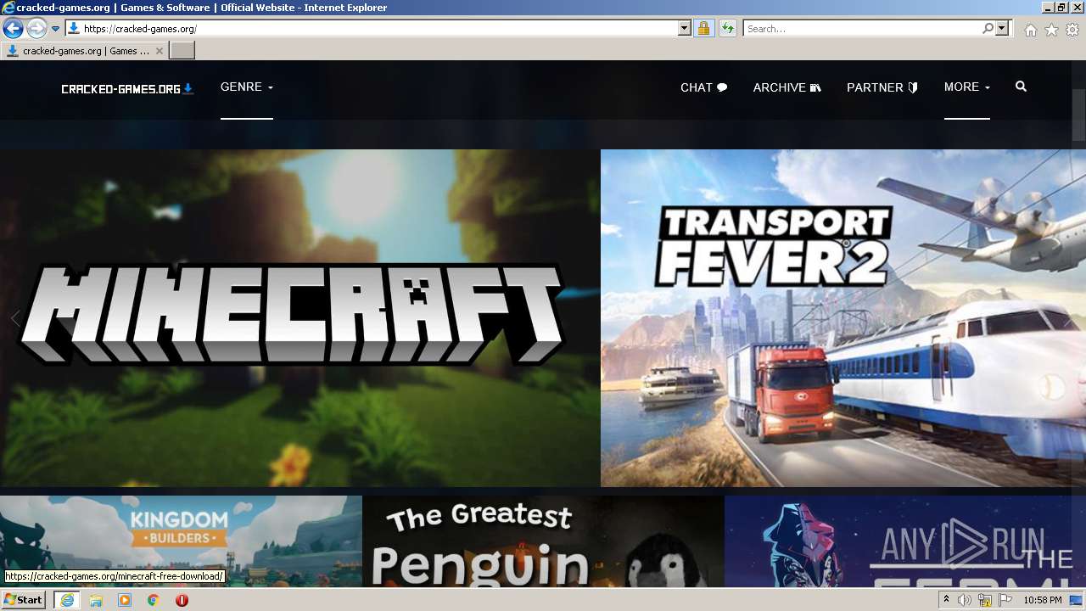The height and width of the screenshot is (611, 1086).
Task: Click the 10:58 PM clock
Action: [x=1043, y=600]
